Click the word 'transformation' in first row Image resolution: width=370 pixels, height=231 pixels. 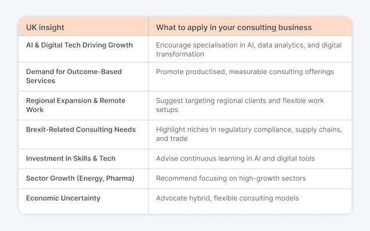[x=180, y=54]
